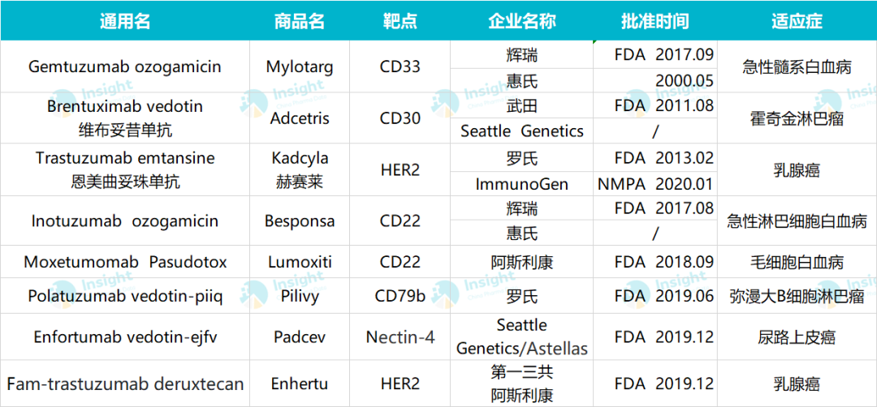Select the Seattle Genetics cell under Adcetris

(522, 131)
